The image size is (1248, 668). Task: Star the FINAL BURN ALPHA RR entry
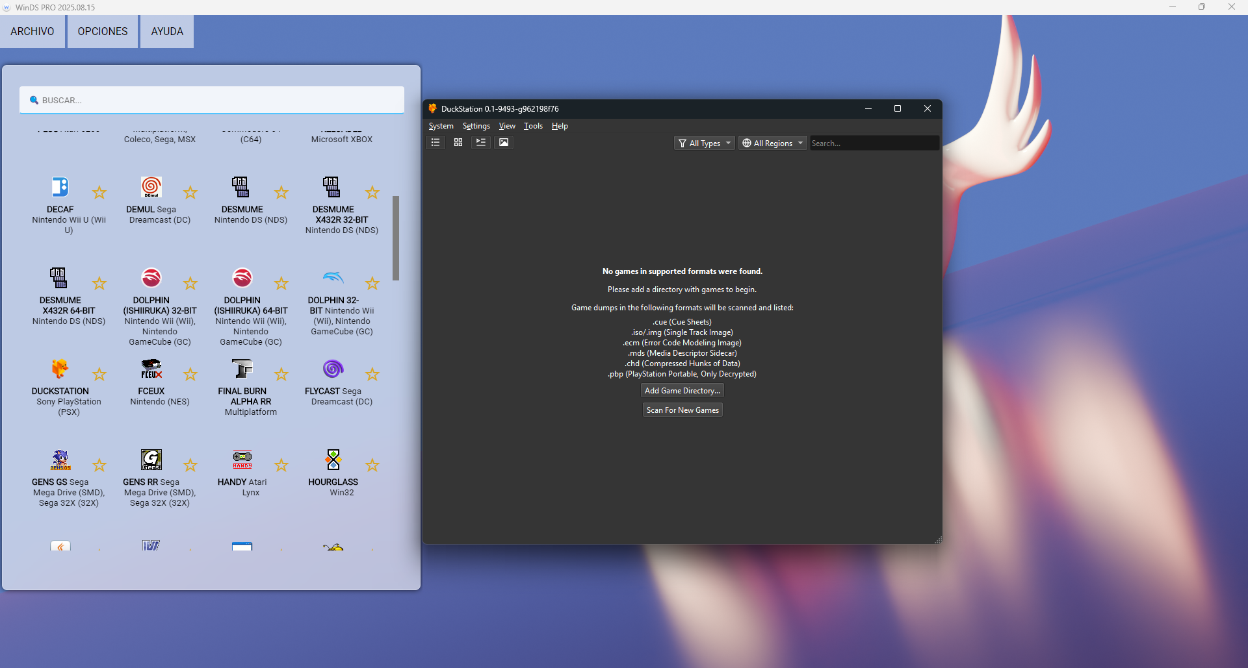[x=281, y=374]
